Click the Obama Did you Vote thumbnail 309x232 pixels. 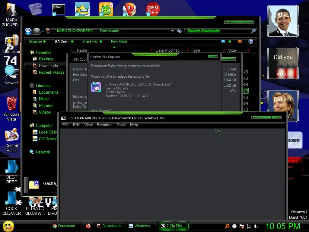tap(283, 21)
